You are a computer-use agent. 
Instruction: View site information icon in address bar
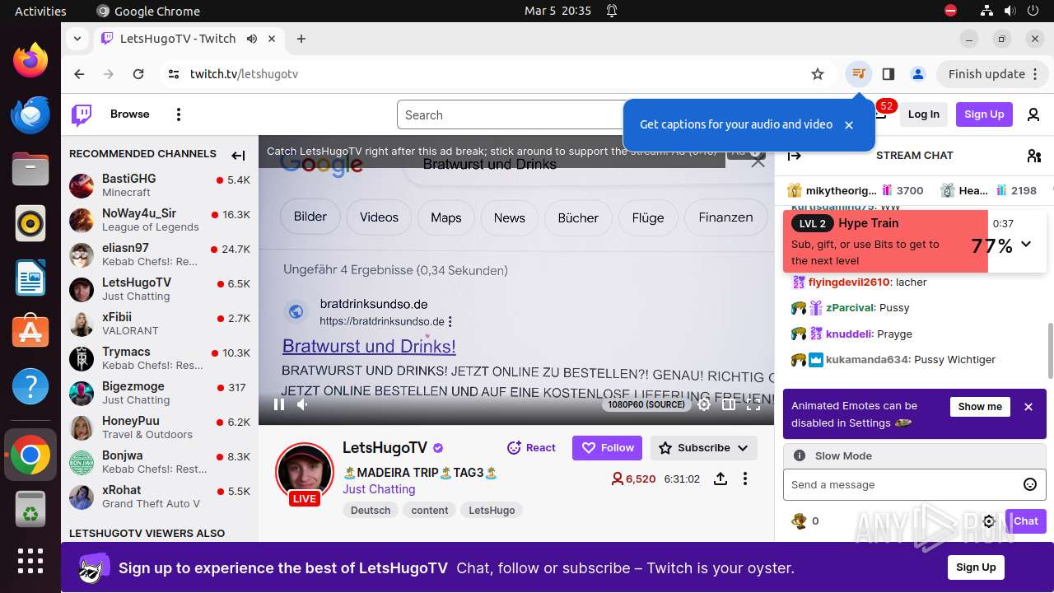point(173,74)
